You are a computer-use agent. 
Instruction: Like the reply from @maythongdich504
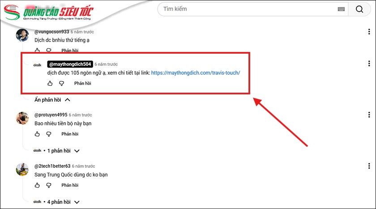tap(50, 83)
